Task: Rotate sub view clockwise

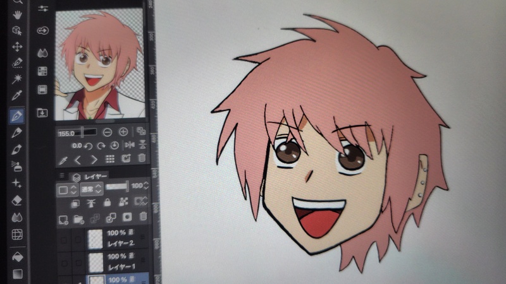Action: click(x=101, y=146)
